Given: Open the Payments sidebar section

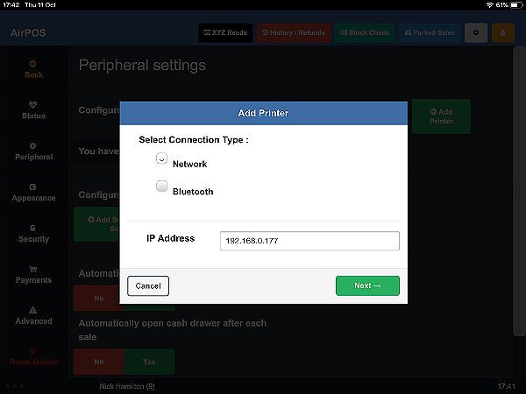Looking at the screenshot, I should (33, 275).
